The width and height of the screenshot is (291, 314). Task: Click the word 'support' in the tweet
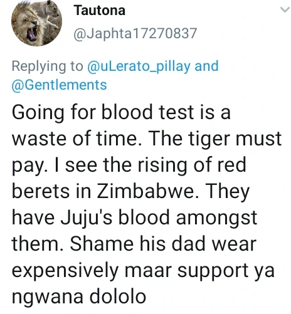(x=212, y=271)
